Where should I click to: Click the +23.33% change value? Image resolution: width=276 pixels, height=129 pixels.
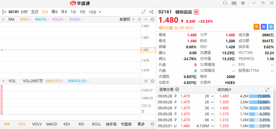point(205,21)
